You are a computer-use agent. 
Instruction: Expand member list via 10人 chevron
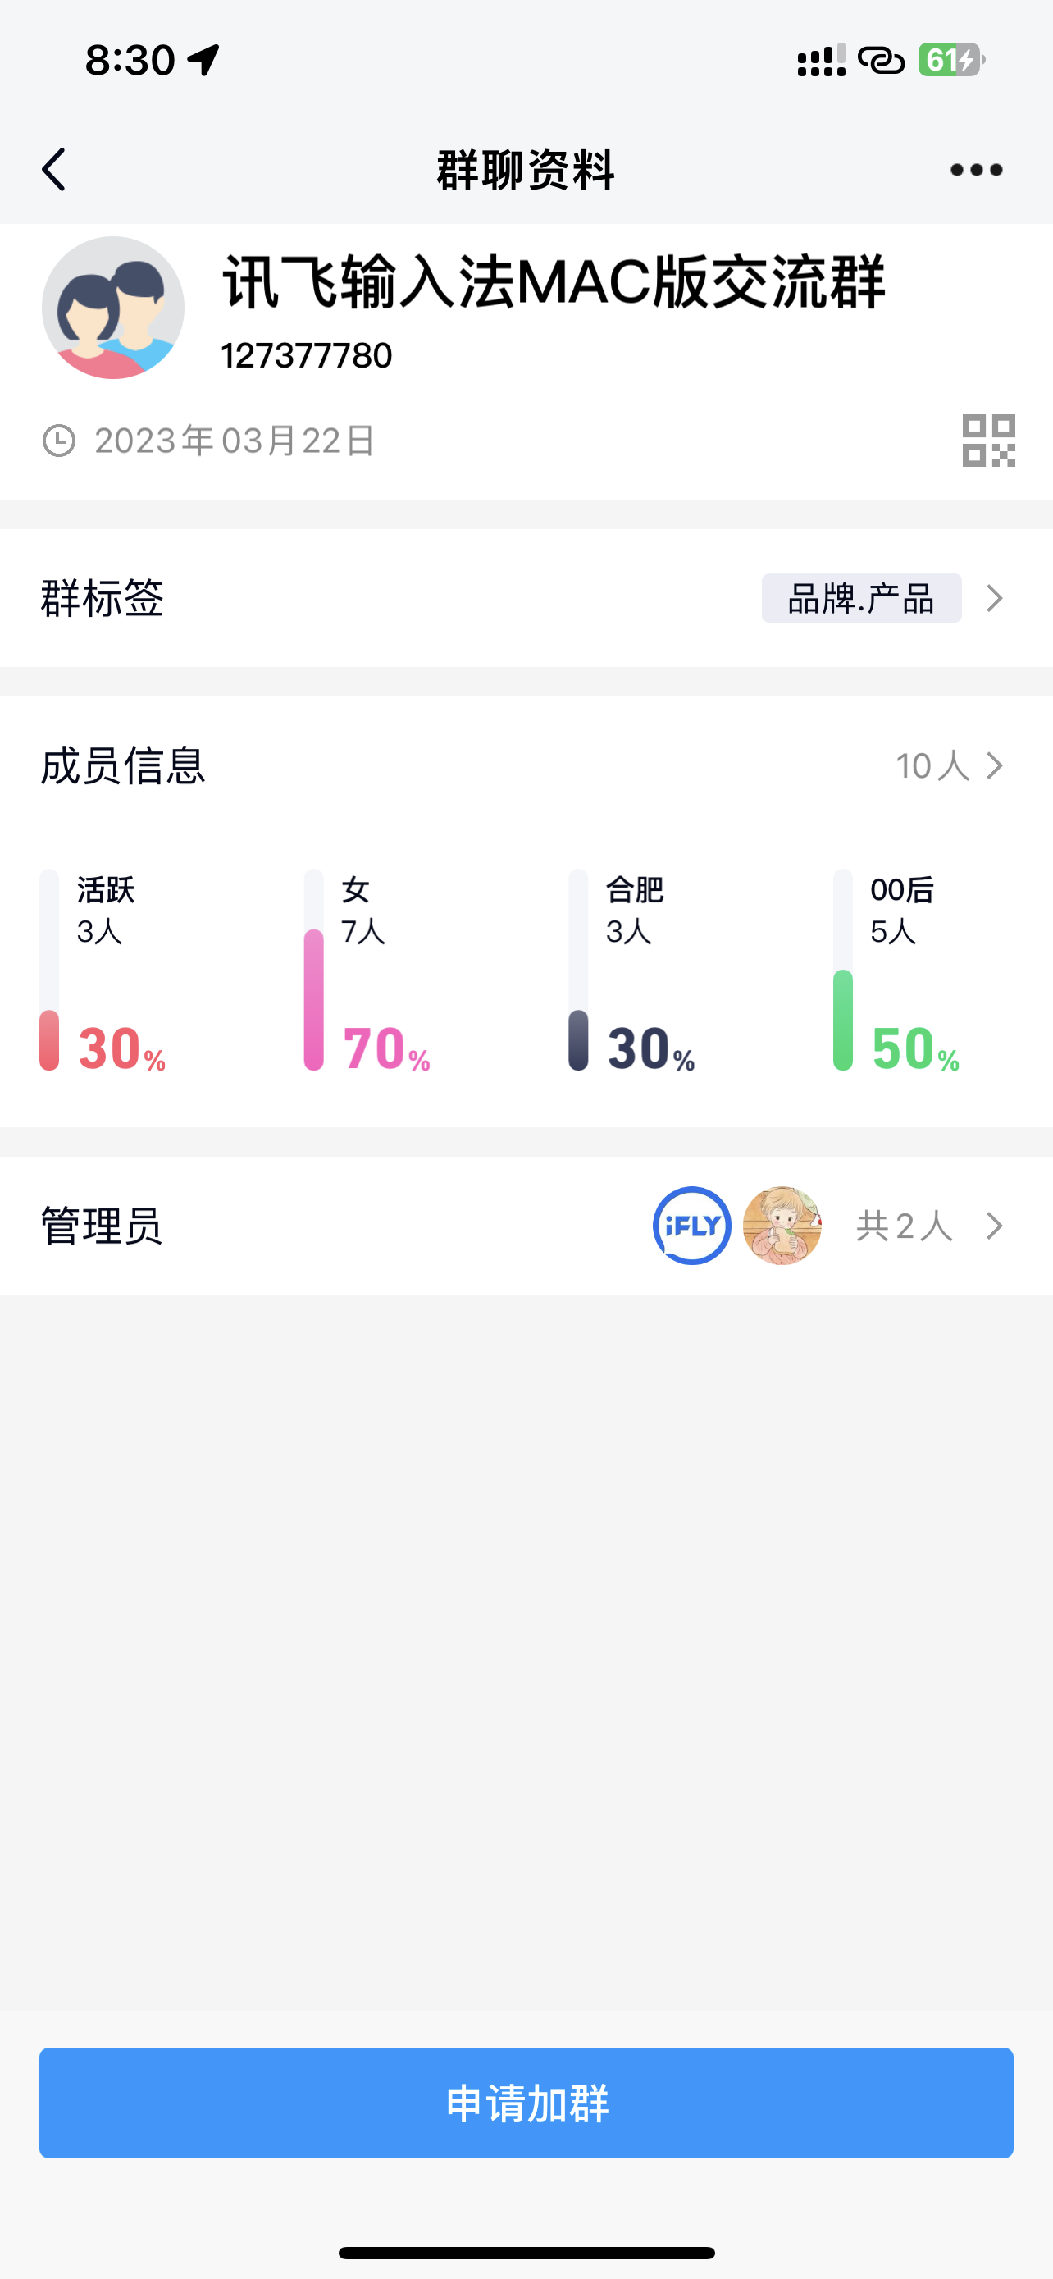pyautogui.click(x=995, y=765)
